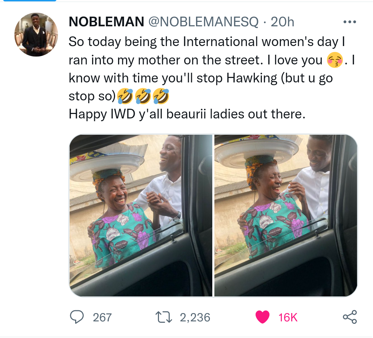The width and height of the screenshot is (373, 338).
Task: Enlarge the right photo of the tweet
Action: [x=286, y=215]
